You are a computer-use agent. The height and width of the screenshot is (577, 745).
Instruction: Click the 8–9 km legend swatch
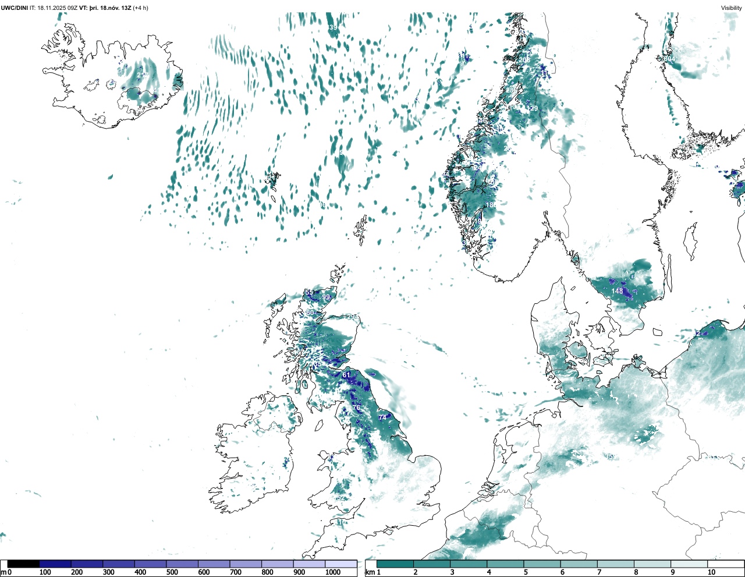tap(652, 564)
